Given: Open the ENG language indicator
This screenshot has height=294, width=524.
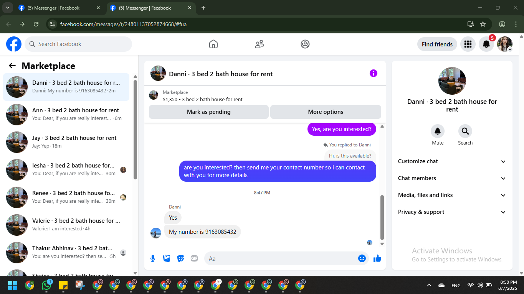Looking at the screenshot, I should tap(456, 285).
